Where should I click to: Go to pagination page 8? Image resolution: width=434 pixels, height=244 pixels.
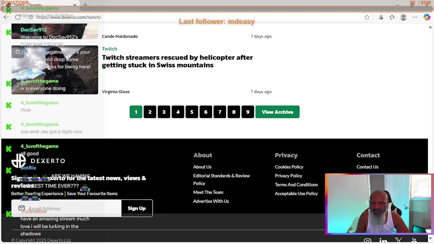point(234,112)
